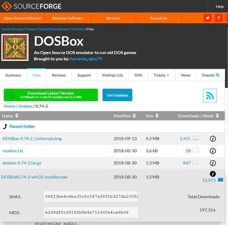Open the Twitter social icon
This screenshot has width=228, height=225.
coord(207,18)
